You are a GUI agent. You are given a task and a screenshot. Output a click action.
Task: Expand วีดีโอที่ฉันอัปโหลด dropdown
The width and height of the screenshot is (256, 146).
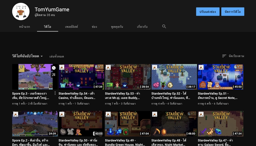[27, 56]
